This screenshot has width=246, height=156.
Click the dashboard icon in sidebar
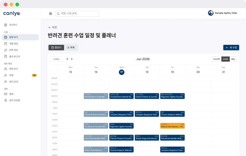point(6,25)
